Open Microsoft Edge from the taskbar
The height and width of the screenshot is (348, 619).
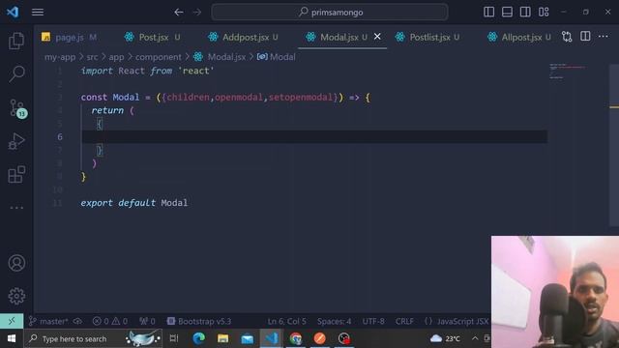[x=198, y=338]
